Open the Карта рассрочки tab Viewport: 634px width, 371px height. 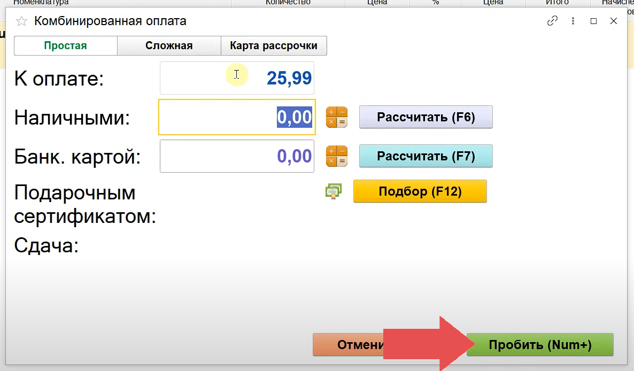(274, 46)
